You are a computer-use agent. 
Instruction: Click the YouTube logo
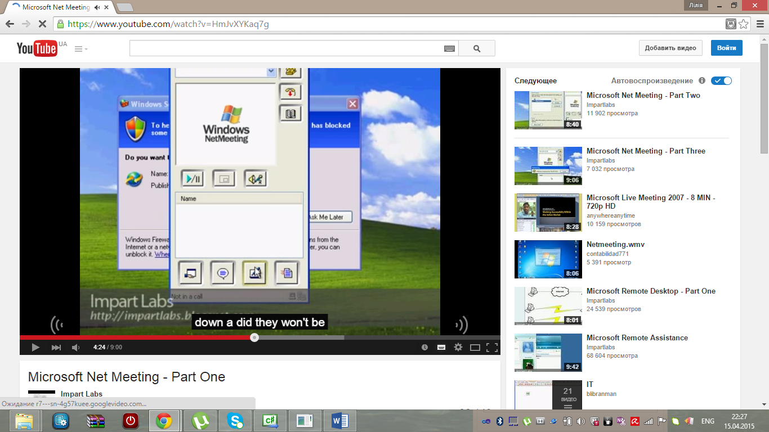[37, 48]
